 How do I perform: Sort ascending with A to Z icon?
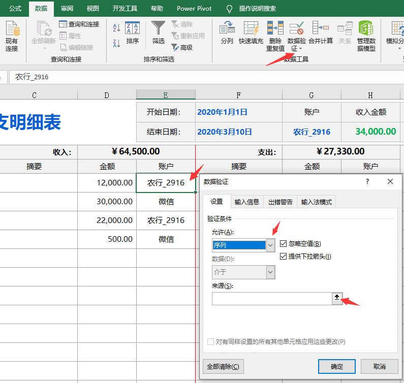click(116, 27)
